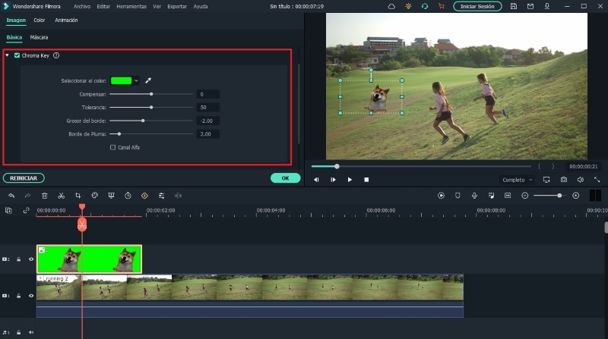Add keyframe with the diamond icon

point(144,196)
